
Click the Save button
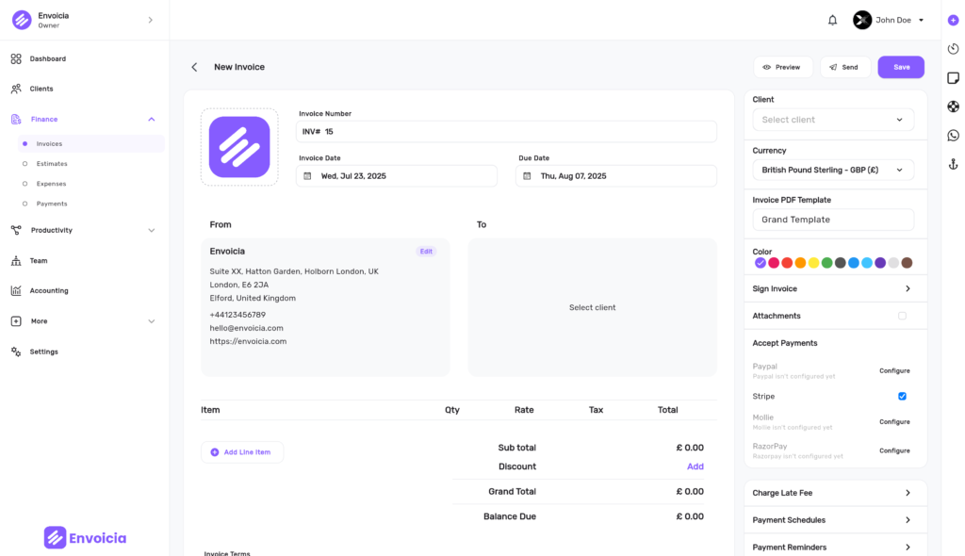pyautogui.click(x=901, y=67)
